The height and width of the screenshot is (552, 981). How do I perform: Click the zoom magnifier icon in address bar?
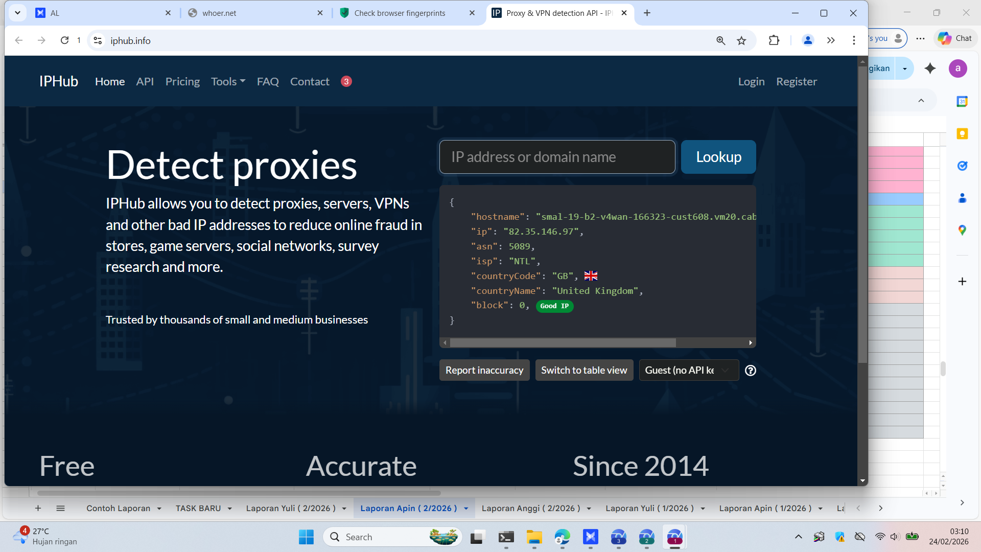[x=720, y=40]
